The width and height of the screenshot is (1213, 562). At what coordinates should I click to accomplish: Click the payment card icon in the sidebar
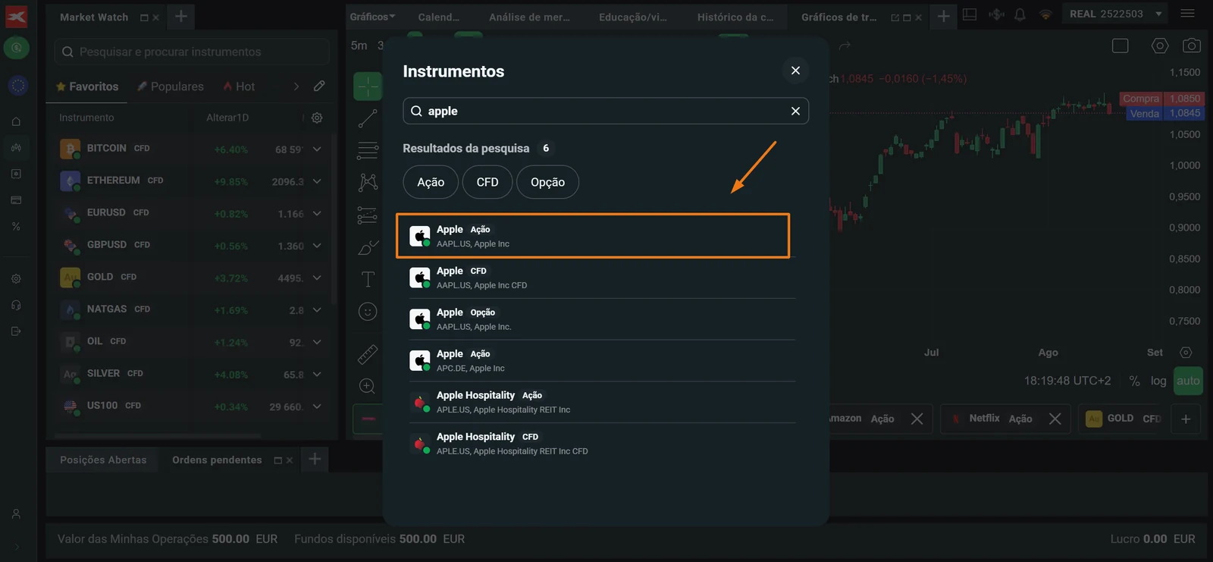(x=16, y=200)
